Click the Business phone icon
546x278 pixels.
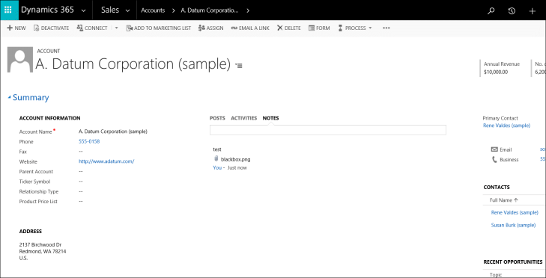[x=494, y=159]
